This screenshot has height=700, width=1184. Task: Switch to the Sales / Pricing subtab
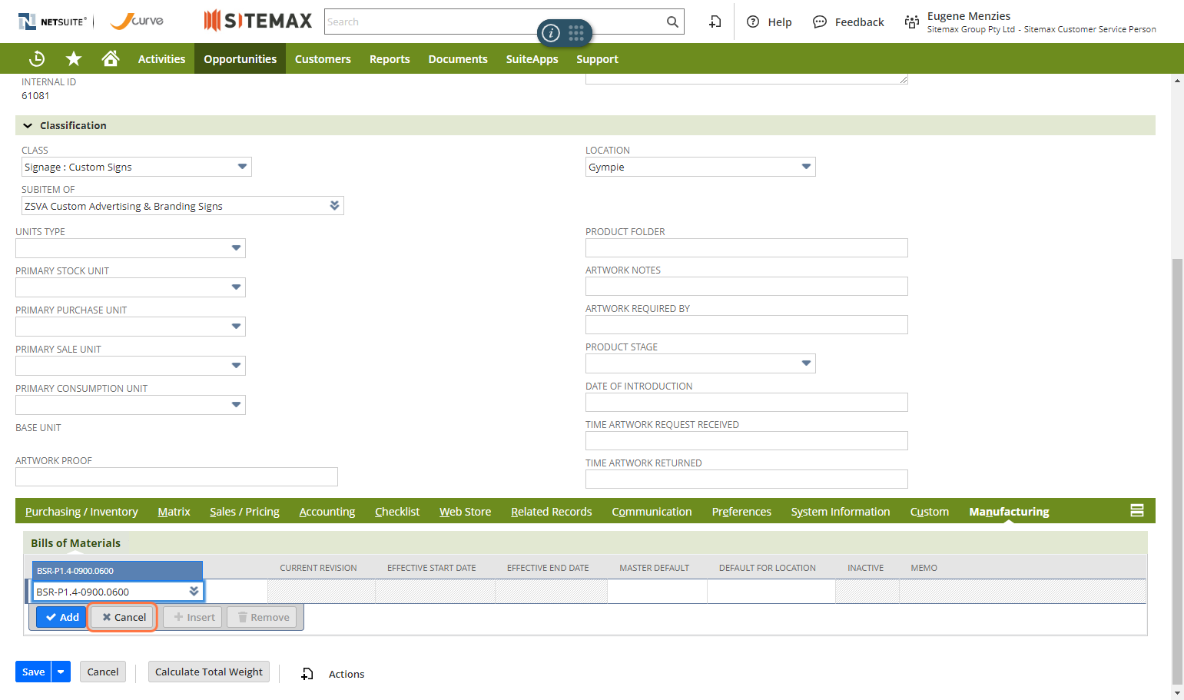click(x=244, y=511)
